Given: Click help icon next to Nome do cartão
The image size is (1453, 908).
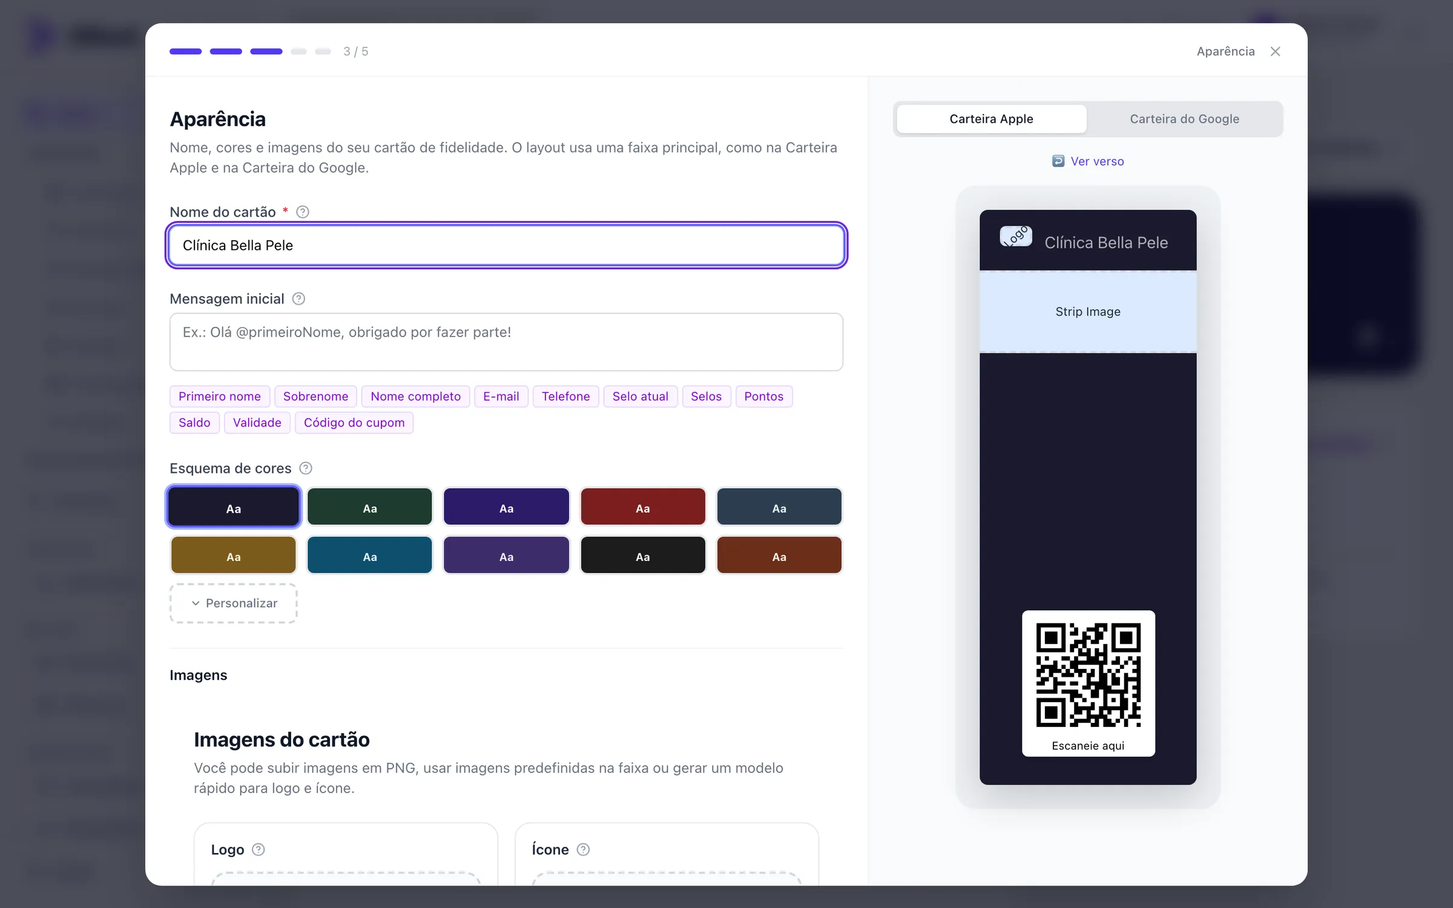Looking at the screenshot, I should pyautogui.click(x=303, y=212).
